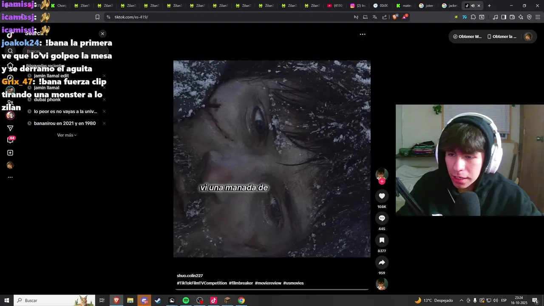This screenshot has height=306, width=544.
Task: Open the comments showing 445
Action: [x=382, y=218]
